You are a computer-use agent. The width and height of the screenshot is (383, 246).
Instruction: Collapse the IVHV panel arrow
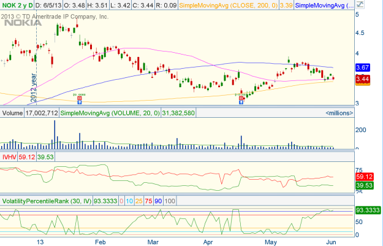360,157
